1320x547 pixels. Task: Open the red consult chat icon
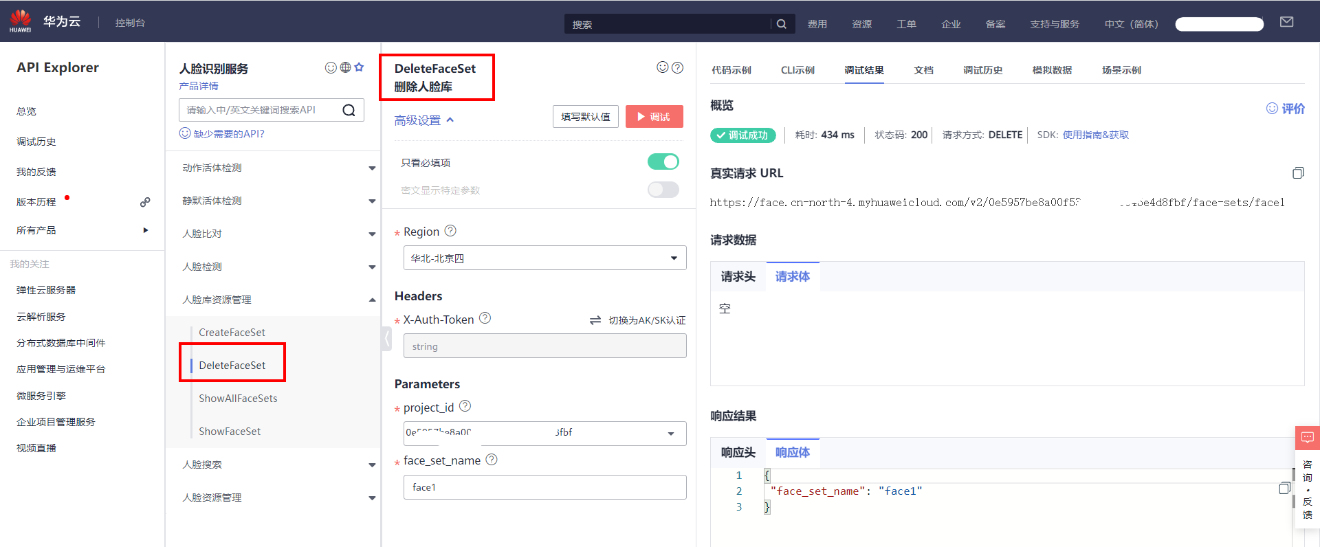pyautogui.click(x=1307, y=438)
